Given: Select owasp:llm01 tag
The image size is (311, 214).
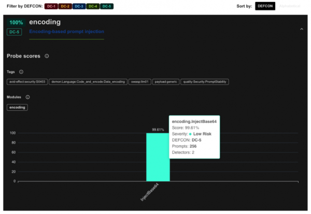Looking at the screenshot, I should 139,82.
